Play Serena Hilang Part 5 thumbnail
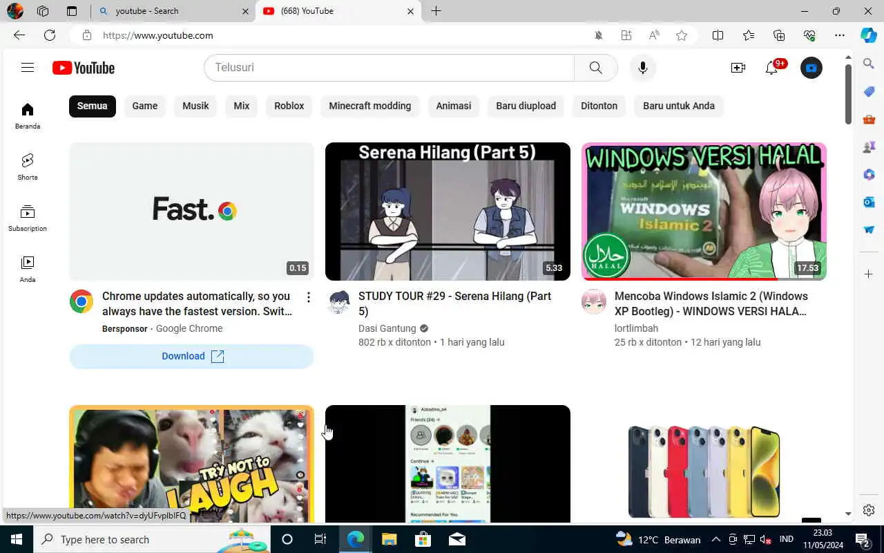Image resolution: width=884 pixels, height=553 pixels. 448,212
